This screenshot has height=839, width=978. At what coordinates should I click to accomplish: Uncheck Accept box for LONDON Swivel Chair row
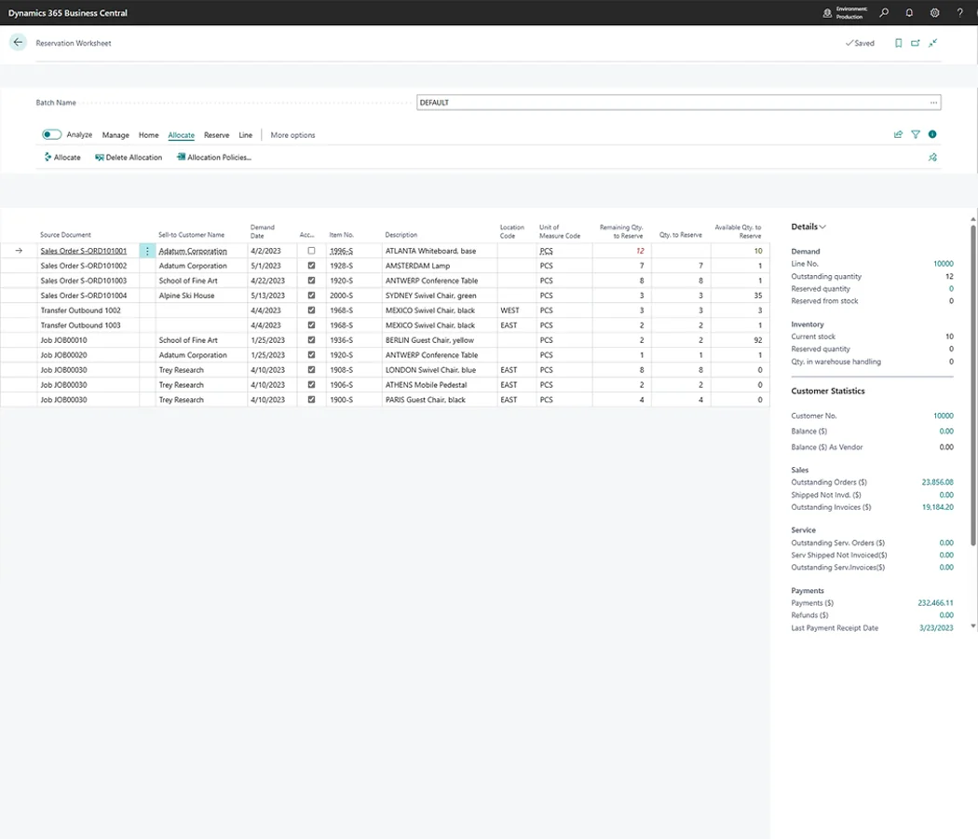(x=311, y=369)
